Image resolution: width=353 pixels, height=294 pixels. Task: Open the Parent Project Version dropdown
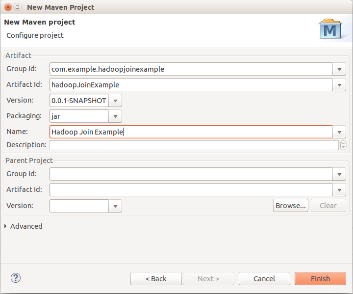click(115, 206)
